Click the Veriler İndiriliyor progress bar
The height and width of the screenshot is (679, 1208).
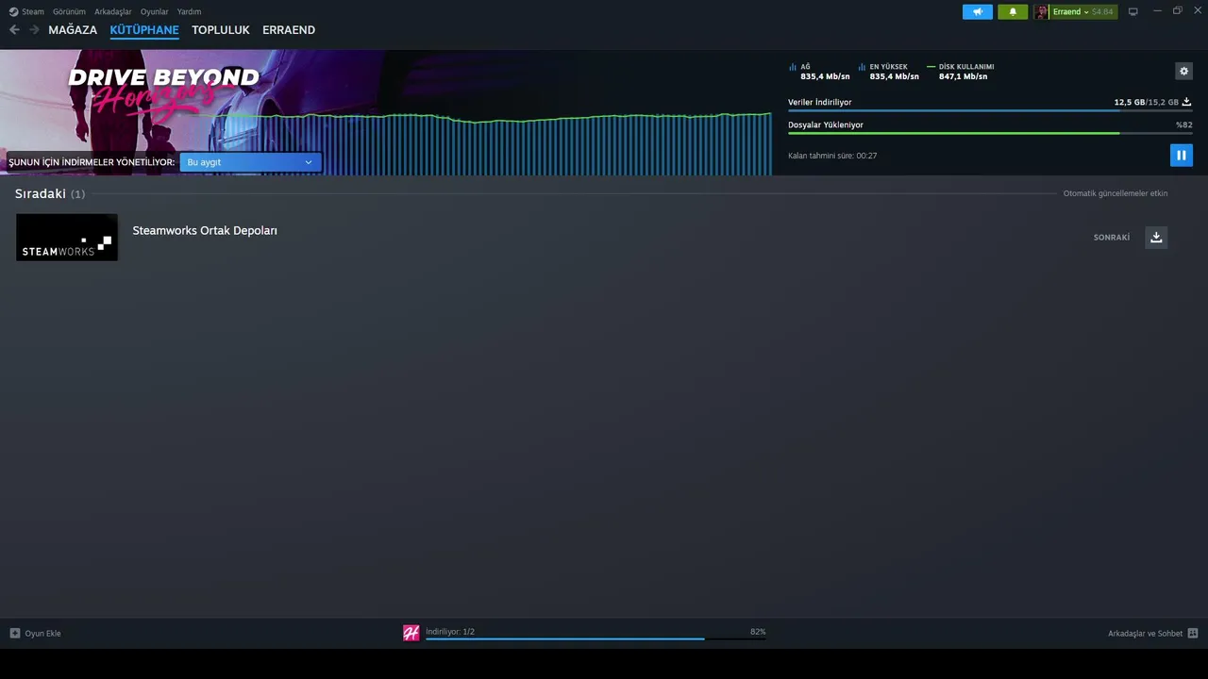click(x=990, y=110)
